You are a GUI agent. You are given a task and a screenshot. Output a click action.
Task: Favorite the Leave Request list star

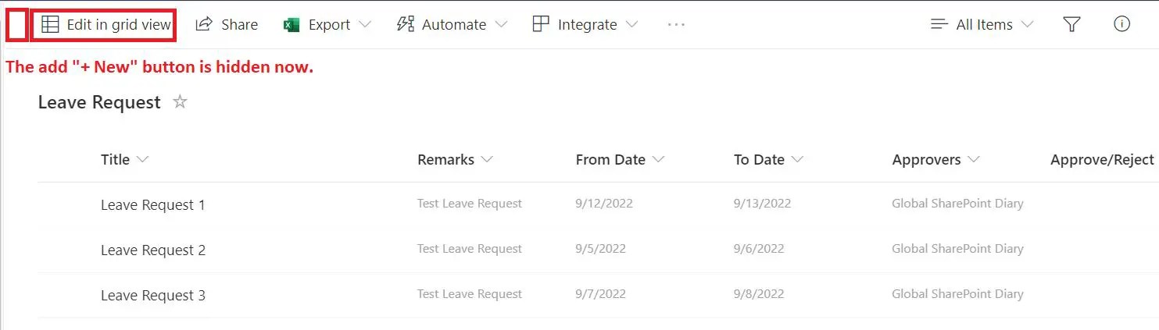[180, 102]
